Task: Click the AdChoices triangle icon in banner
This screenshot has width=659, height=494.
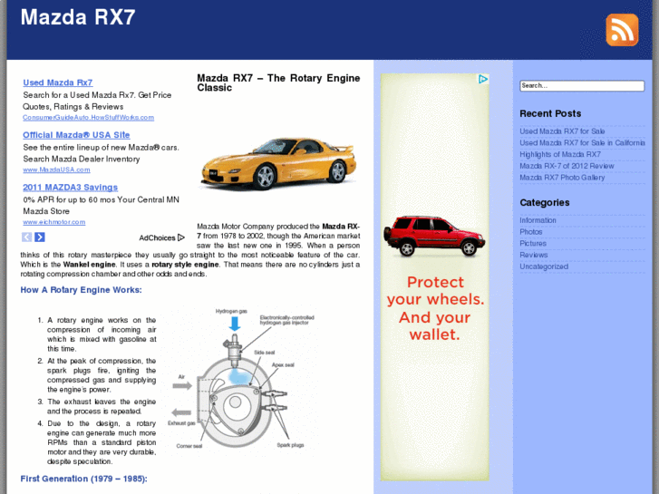Action: tap(483, 79)
